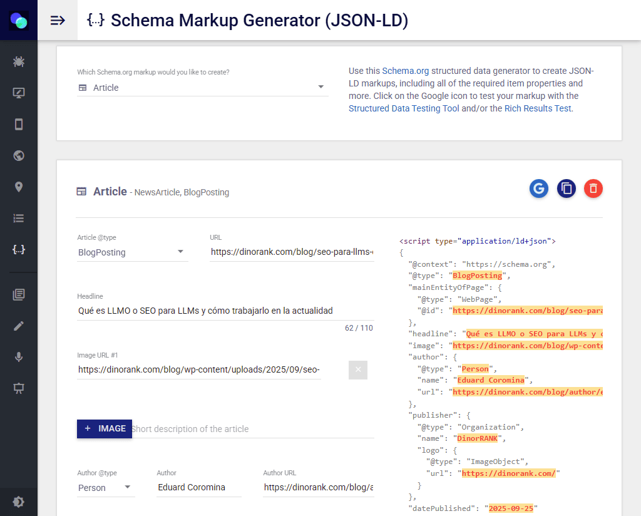Click the globe icon in the sidebar
641x516 pixels.
click(19, 155)
